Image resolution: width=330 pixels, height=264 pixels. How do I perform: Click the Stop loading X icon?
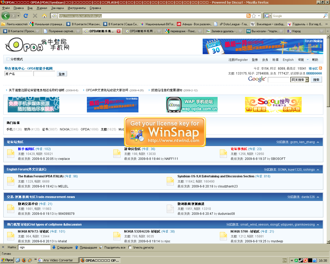click(35, 16)
